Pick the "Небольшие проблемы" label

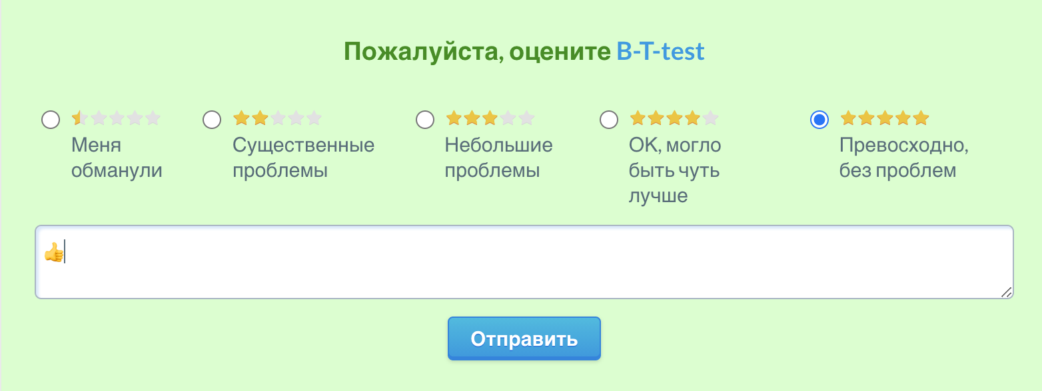pos(498,158)
